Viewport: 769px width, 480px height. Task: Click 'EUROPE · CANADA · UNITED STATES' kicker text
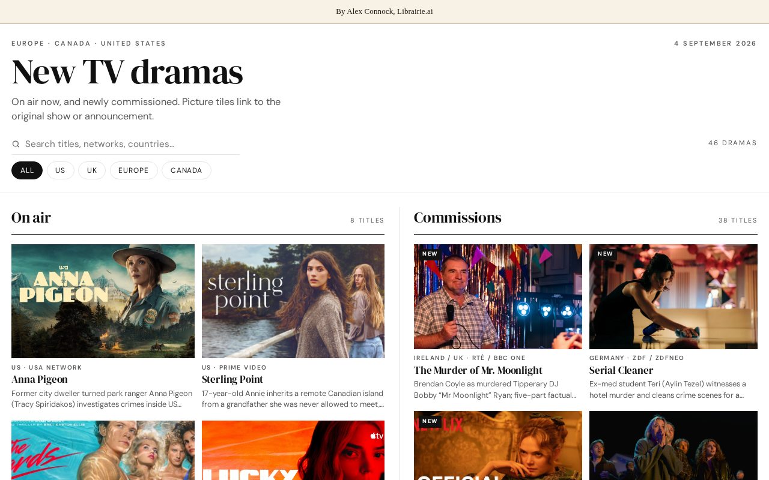pos(89,44)
